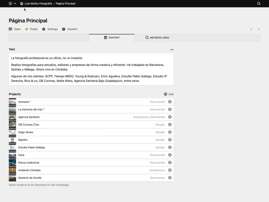Go to the previous page via left chevron
269x202 pixels.
tap(251, 29)
